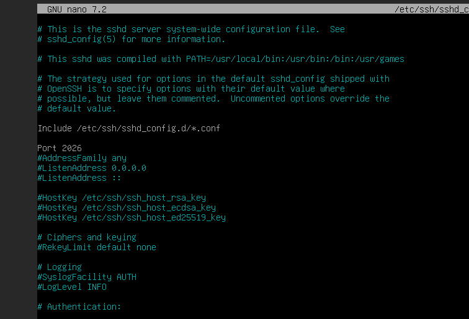Image resolution: width=469 pixels, height=319 pixels.
Task: Click the '# default value.' comment line
Action: (x=77, y=108)
